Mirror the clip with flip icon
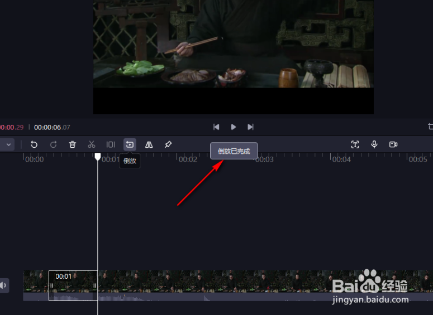 pos(149,144)
